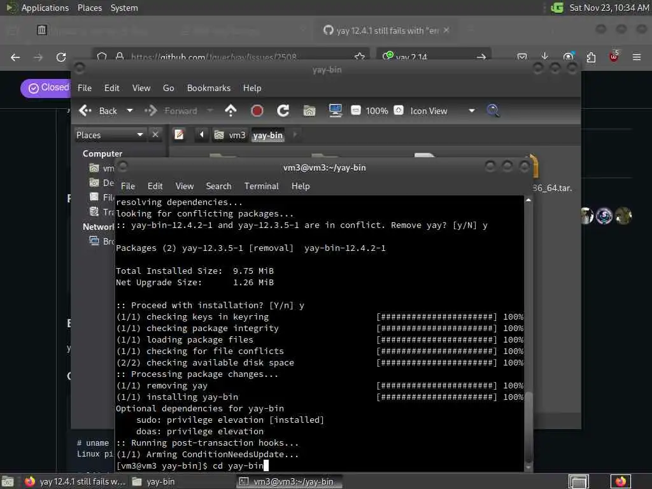Image resolution: width=652 pixels, height=489 pixels.
Task: Switch to Firefox yay 12.4.1 taskbar entry
Action: [x=75, y=481]
